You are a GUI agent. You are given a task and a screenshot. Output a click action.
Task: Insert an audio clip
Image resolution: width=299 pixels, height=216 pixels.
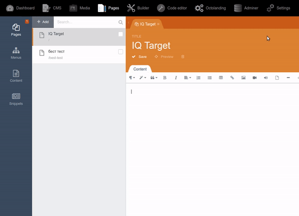pyautogui.click(x=266, y=78)
